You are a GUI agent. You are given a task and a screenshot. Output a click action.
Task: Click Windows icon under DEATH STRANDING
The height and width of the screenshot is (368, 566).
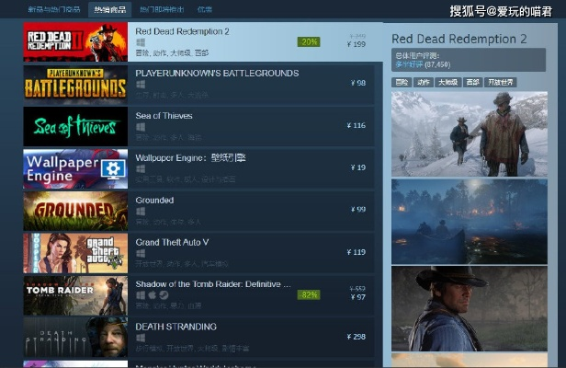[x=141, y=338]
